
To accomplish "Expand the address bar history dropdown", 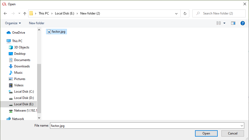I will (x=176, y=13).
